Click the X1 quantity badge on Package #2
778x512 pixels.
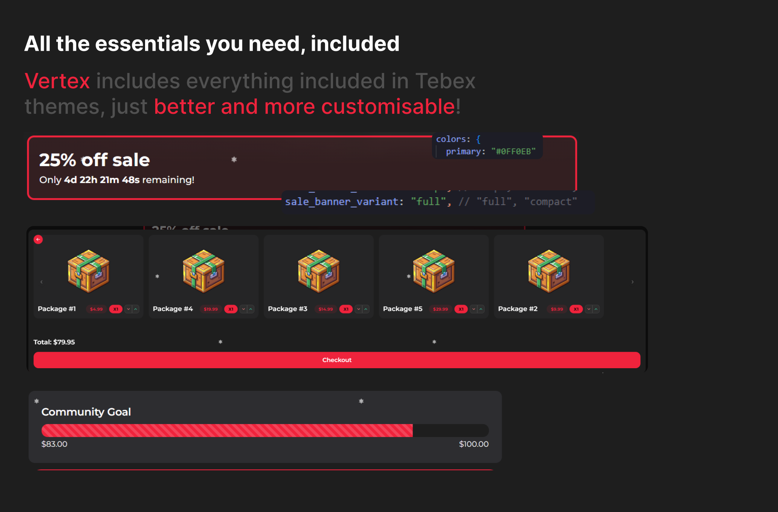[576, 309]
